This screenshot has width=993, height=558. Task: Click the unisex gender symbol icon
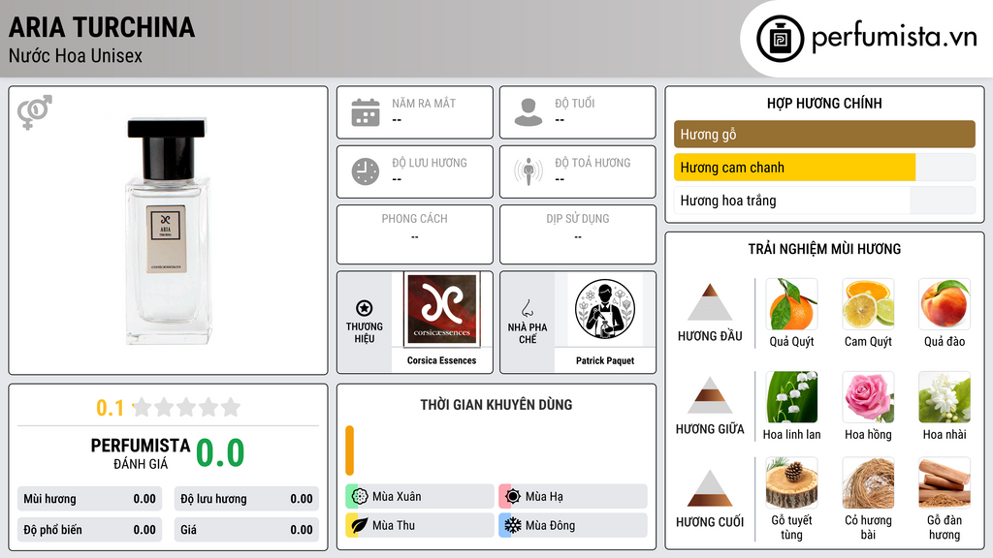35,112
